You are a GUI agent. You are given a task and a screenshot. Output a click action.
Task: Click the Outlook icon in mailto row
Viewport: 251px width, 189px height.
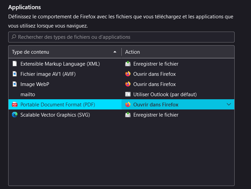tap(128, 94)
